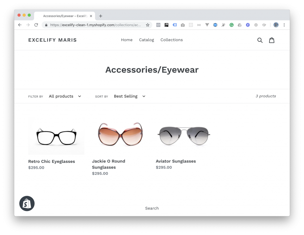Open the shopping cart icon
304x235 pixels.
coord(272,40)
